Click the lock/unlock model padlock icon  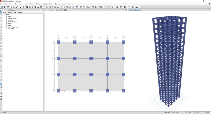20,7
